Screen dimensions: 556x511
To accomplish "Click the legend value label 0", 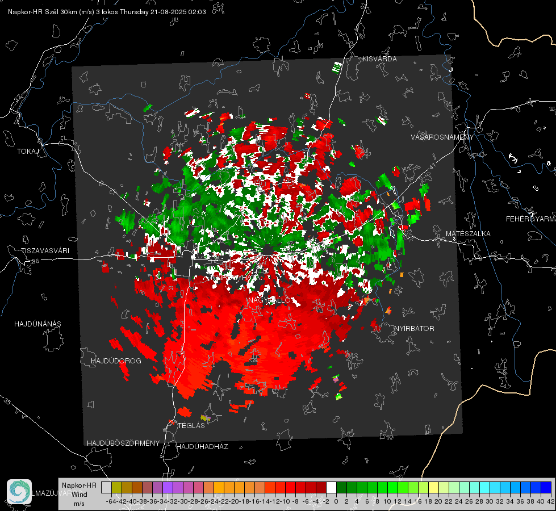I will [336, 501].
